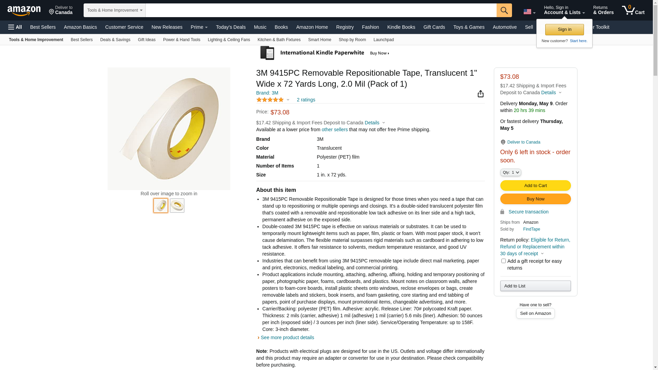Open the All hamburger menu
Screen dimensions: 658x370
pos(15,27)
